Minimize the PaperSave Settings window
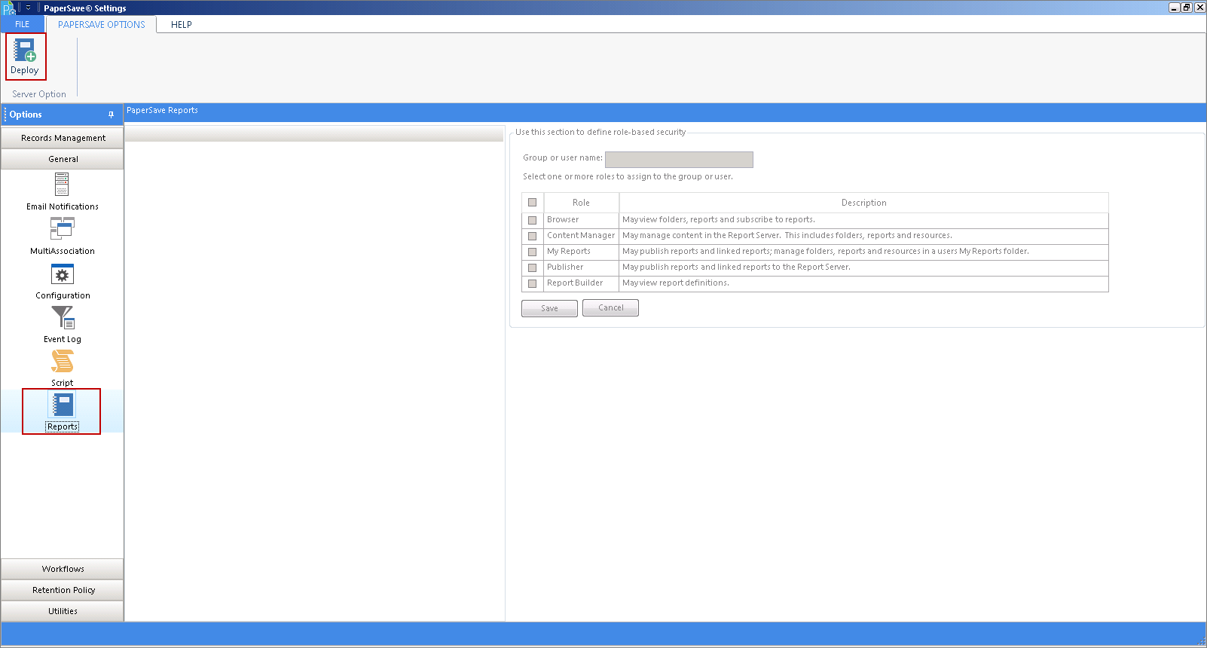The width and height of the screenshot is (1207, 648). tap(1174, 8)
